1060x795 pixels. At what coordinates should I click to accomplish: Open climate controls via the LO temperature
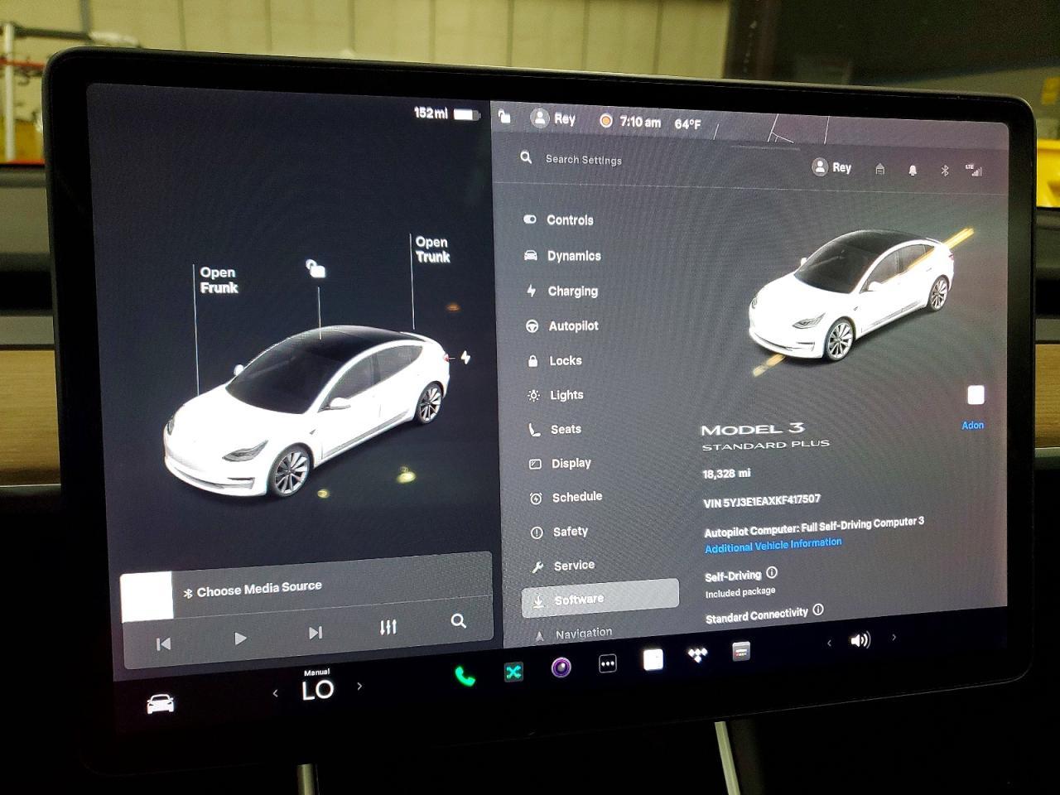pyautogui.click(x=317, y=690)
